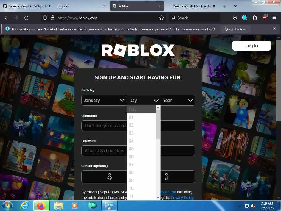Viewport: 281px width, 211px height.
Task: Bookmark this page with the star
Action: click(x=161, y=18)
